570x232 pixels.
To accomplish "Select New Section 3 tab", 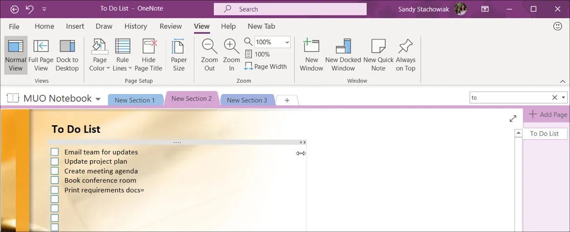I will 247,100.
